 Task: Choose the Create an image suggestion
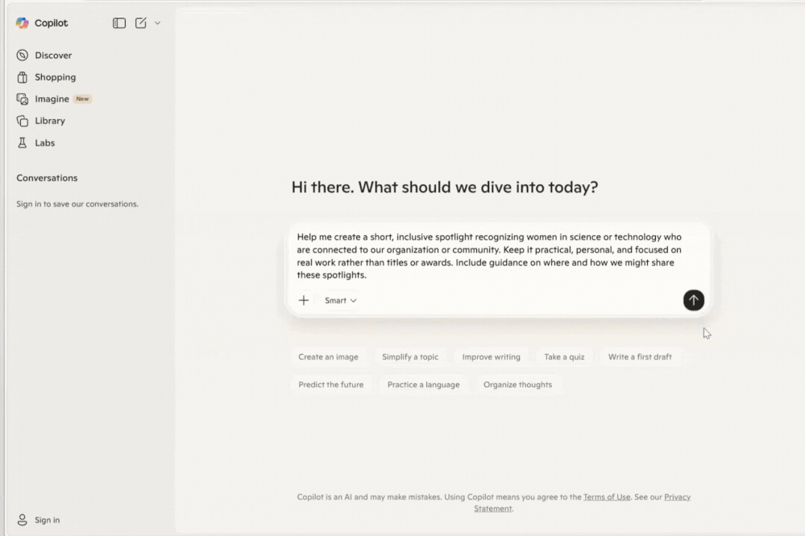(x=329, y=357)
